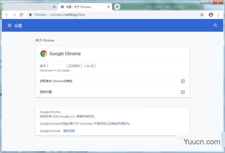
Task: Open the 报告问题 external link icon
Action: pos(183,92)
